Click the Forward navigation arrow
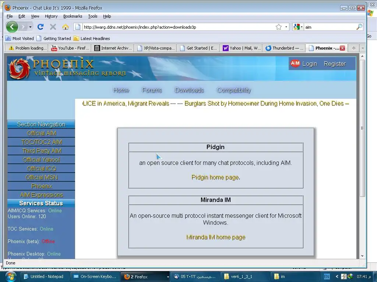The image size is (377, 282). (x=23, y=27)
